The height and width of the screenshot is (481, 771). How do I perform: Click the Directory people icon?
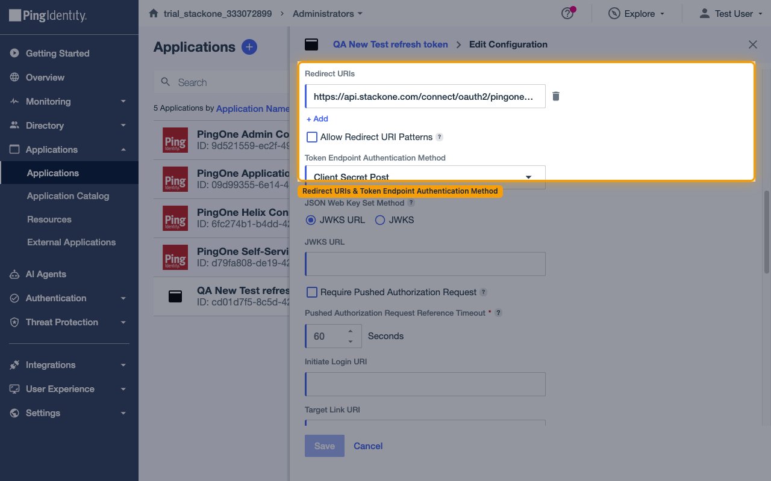14,126
